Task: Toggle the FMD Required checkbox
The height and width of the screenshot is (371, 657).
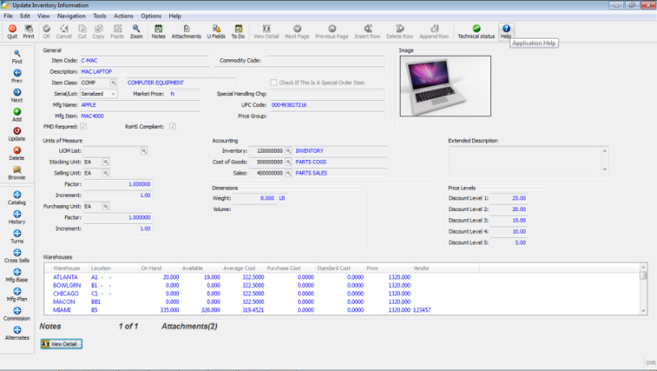Action: (x=83, y=126)
